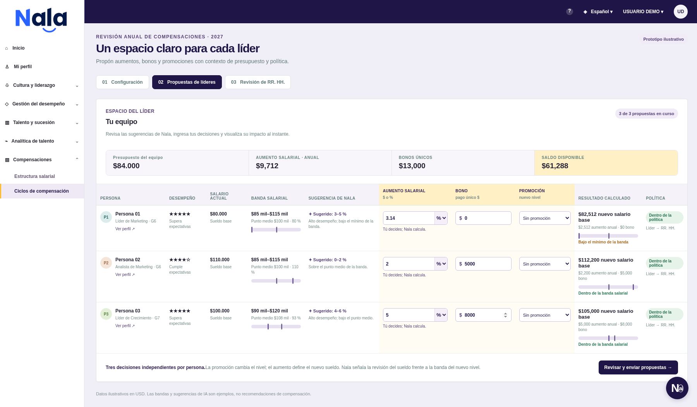Open Ver perfil link for Persona 01

click(x=125, y=229)
